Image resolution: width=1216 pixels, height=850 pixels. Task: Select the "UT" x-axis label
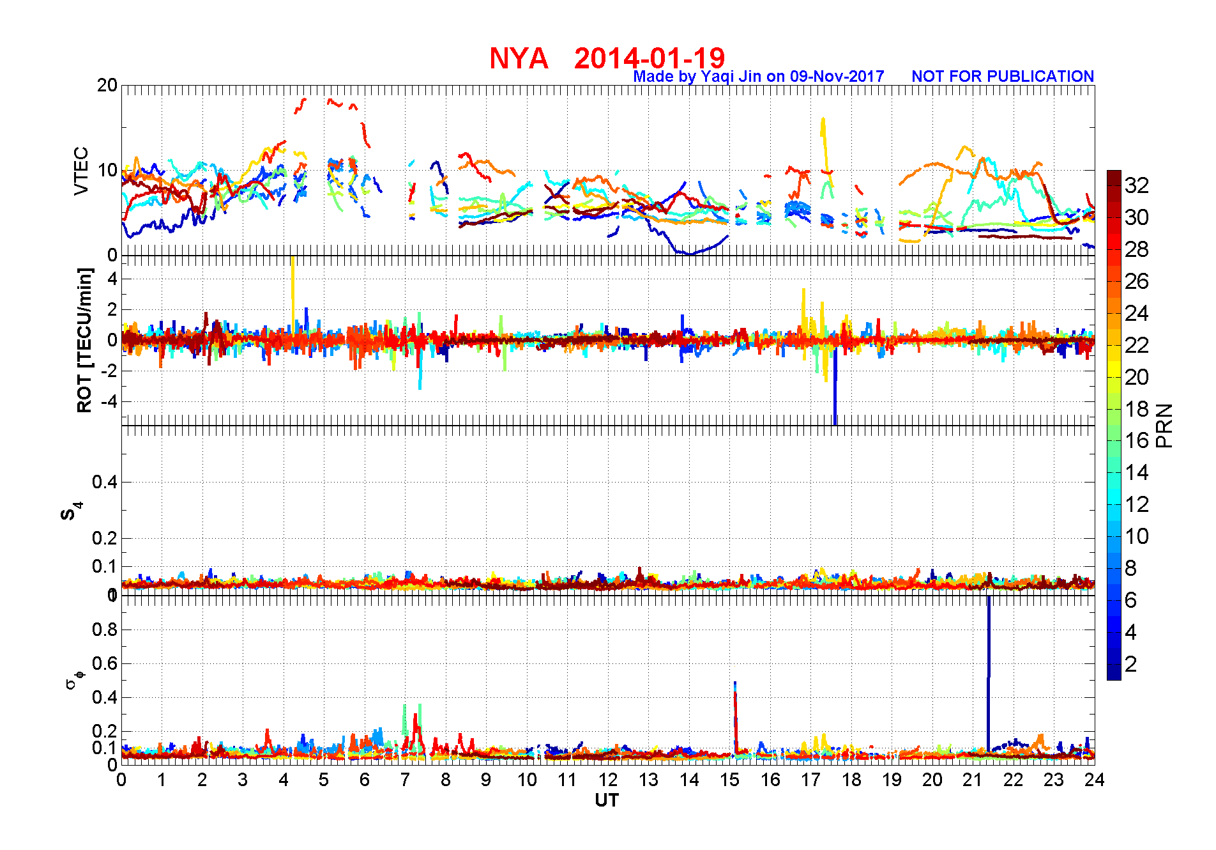coord(607,800)
